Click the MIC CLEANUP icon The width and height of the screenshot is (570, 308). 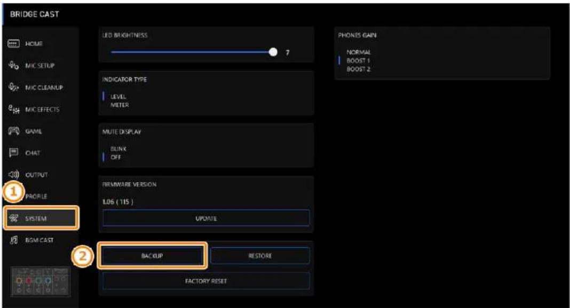(x=13, y=87)
